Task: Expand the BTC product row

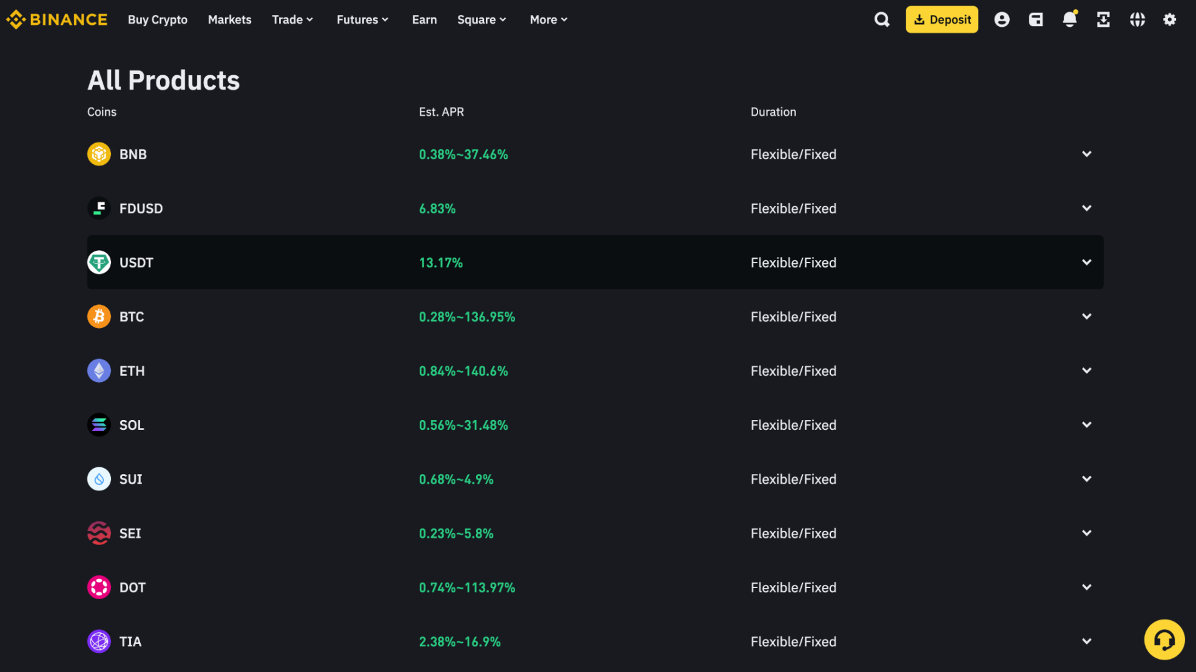Action: (x=1086, y=316)
